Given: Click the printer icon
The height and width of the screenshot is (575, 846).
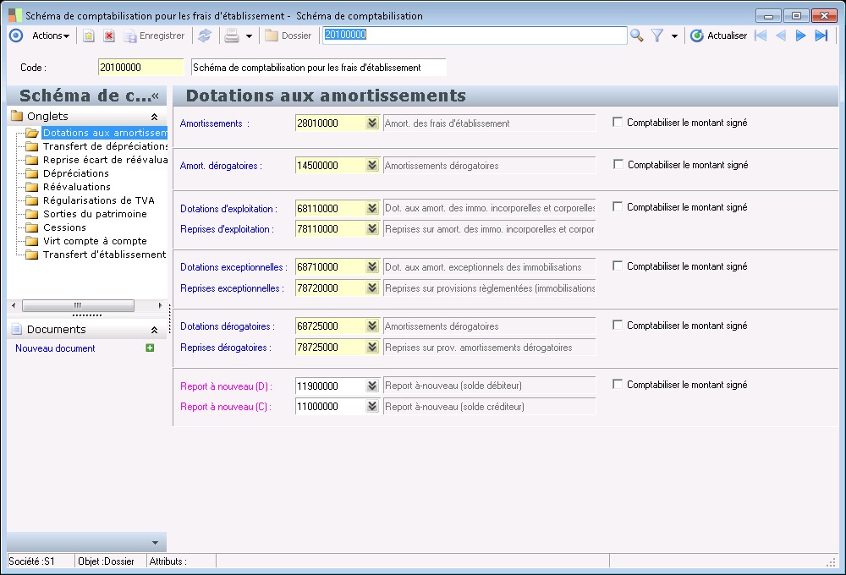Looking at the screenshot, I should [231, 36].
